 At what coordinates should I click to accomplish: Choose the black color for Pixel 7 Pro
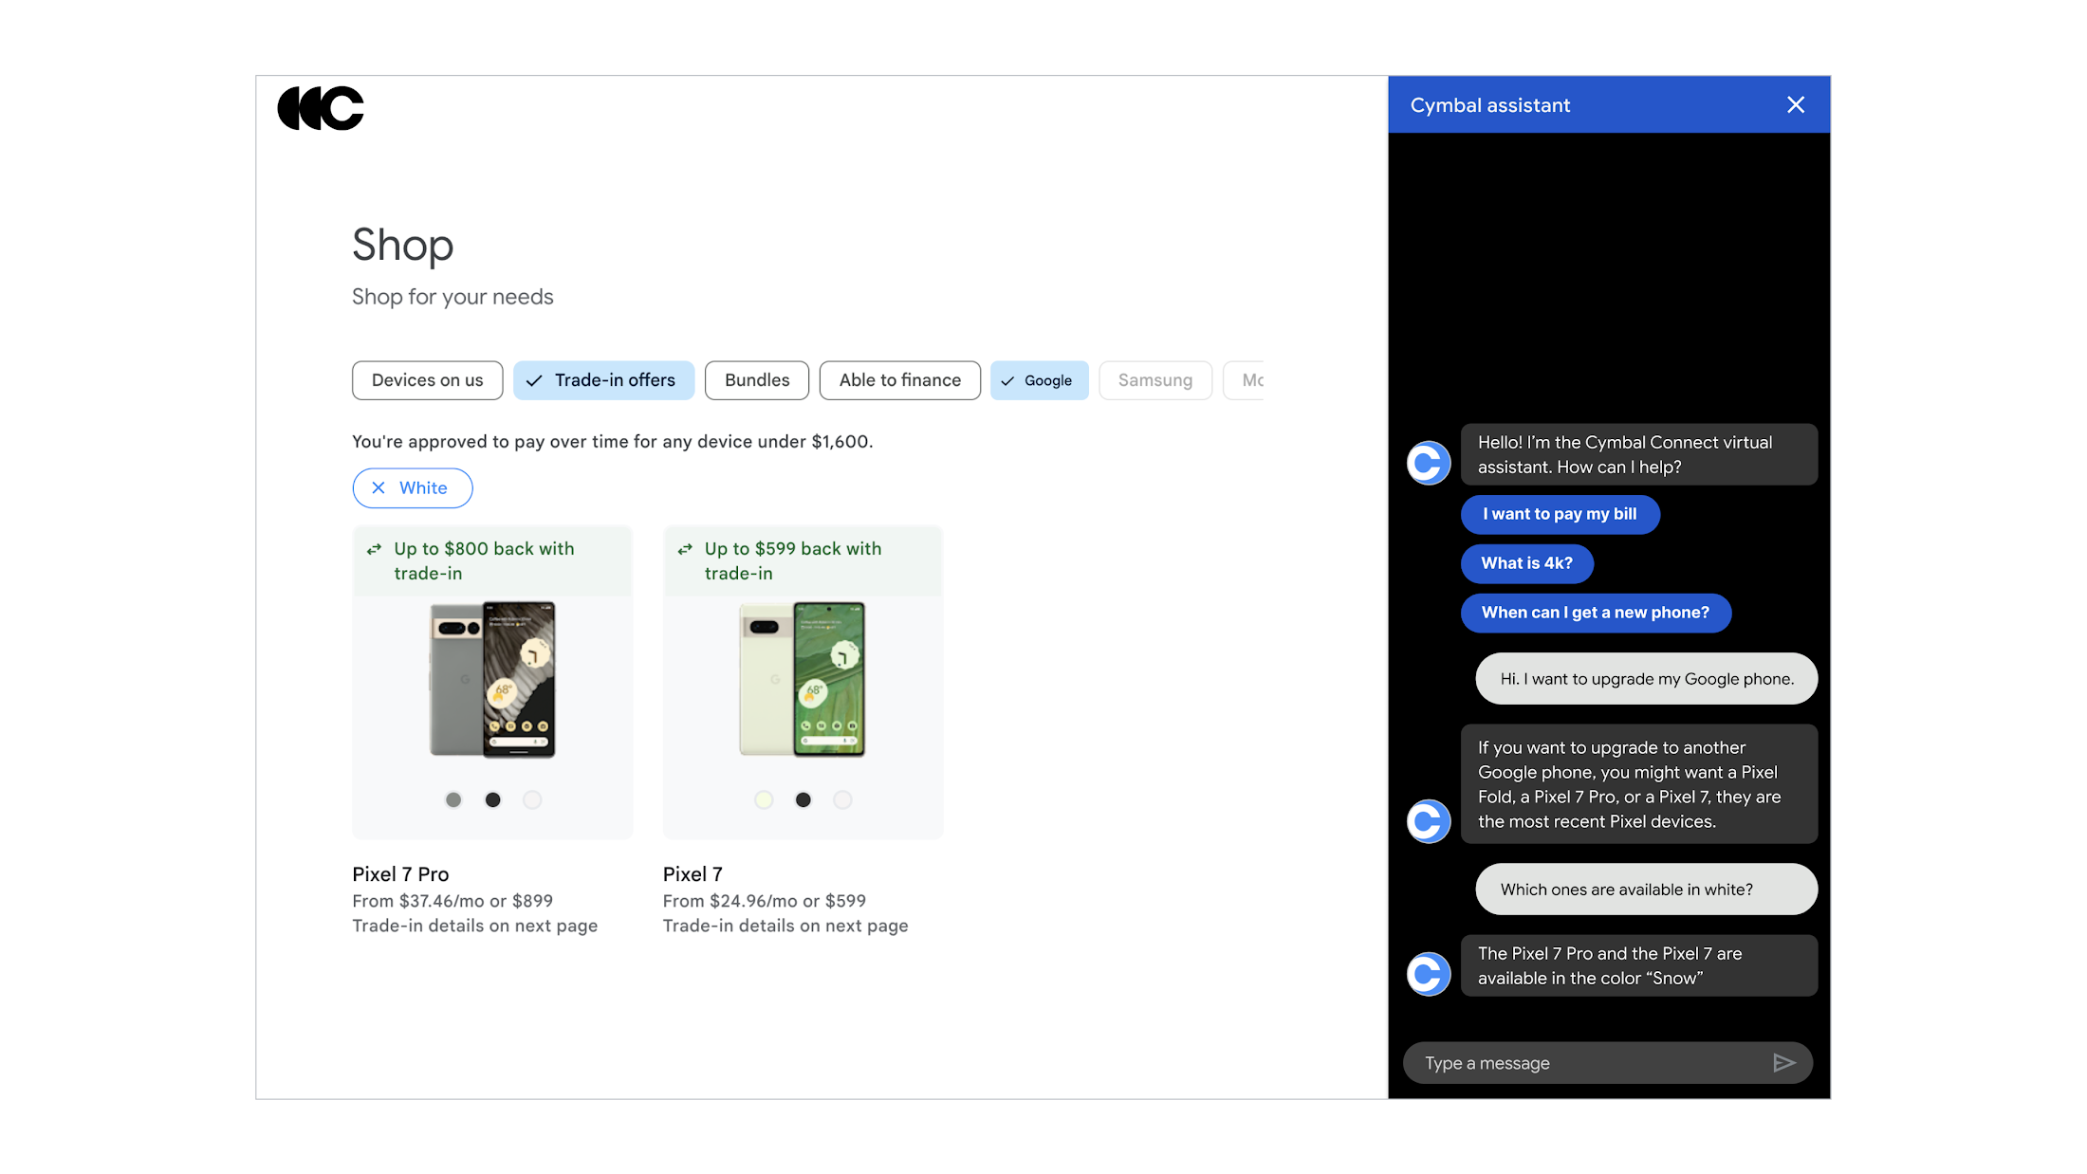(492, 800)
